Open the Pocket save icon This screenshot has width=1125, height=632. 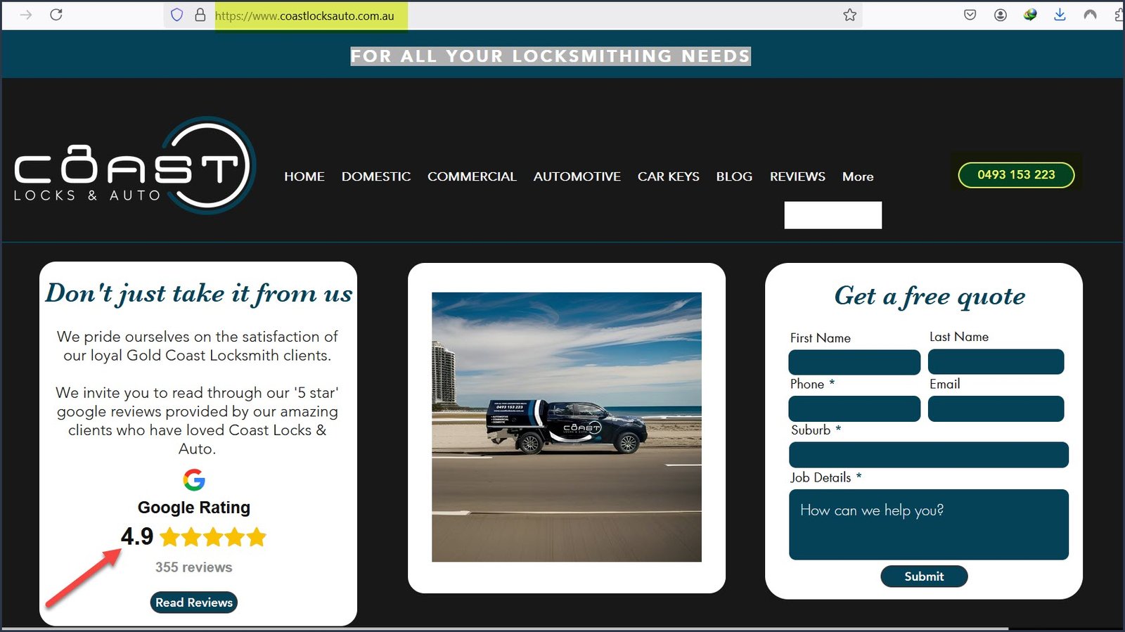click(970, 15)
